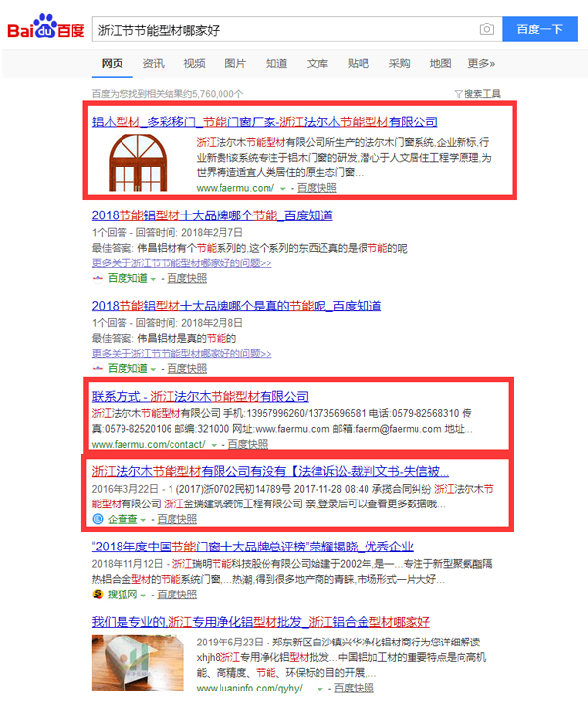Open 百度快照 next to 企查查

point(177,519)
